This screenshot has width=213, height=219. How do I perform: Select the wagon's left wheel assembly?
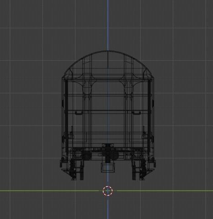point(76,170)
